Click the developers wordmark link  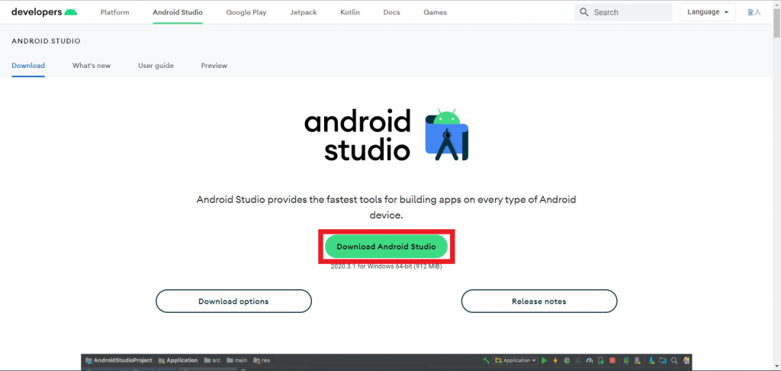(37, 12)
